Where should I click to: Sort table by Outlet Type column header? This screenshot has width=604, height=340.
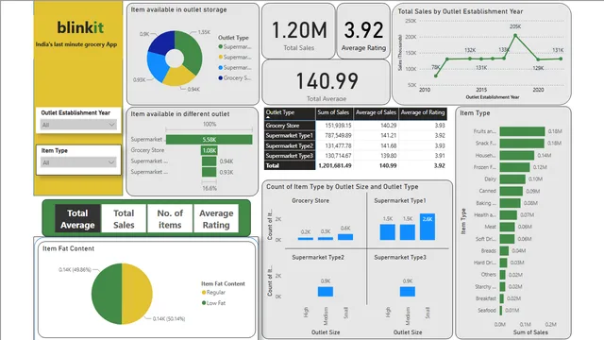click(x=290, y=113)
